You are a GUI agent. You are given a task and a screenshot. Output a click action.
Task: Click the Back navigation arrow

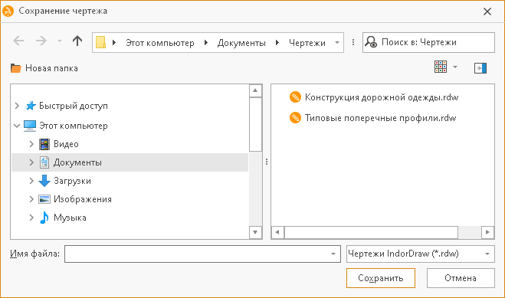[18, 41]
